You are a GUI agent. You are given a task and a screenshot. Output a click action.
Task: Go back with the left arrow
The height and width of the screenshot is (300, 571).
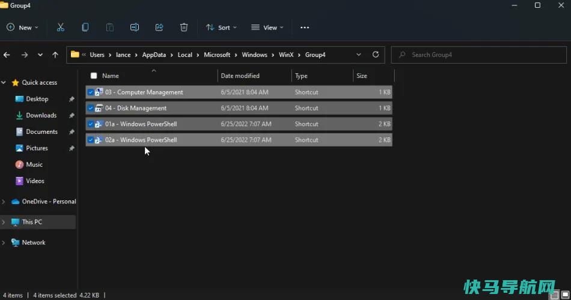pos(7,55)
